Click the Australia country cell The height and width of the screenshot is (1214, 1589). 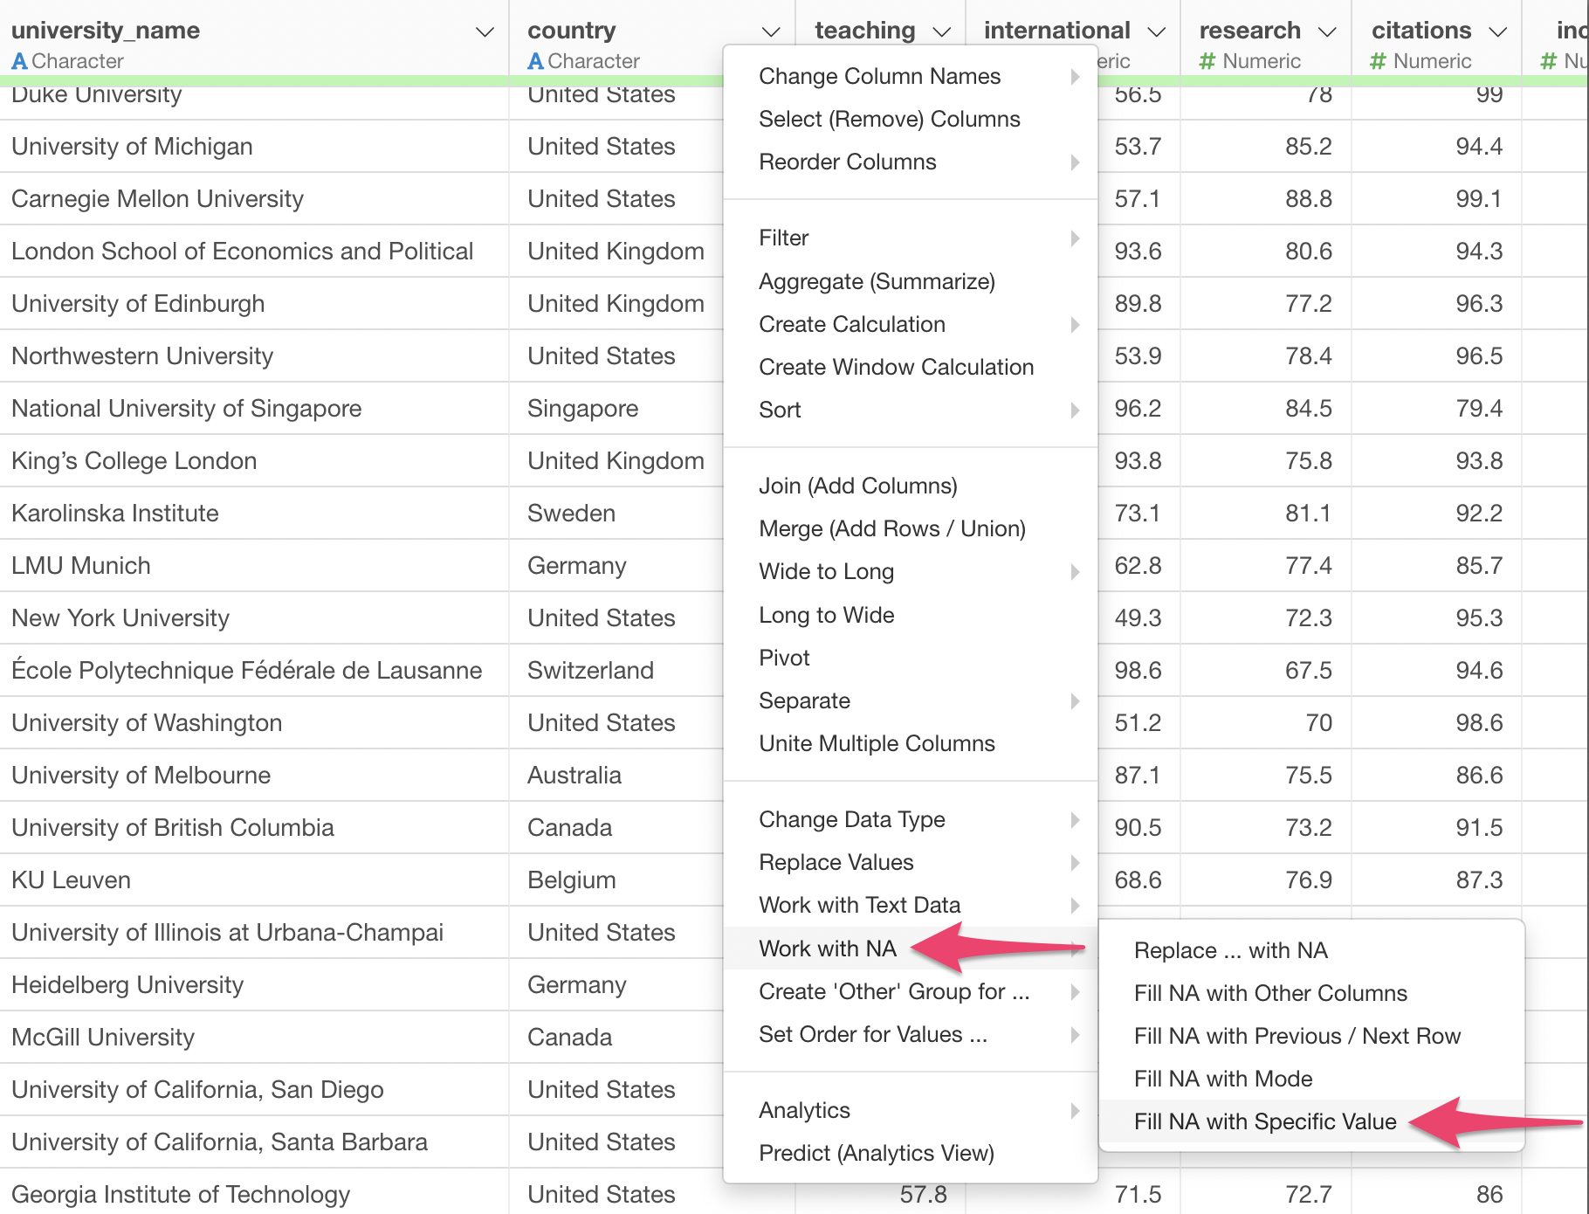click(616, 775)
